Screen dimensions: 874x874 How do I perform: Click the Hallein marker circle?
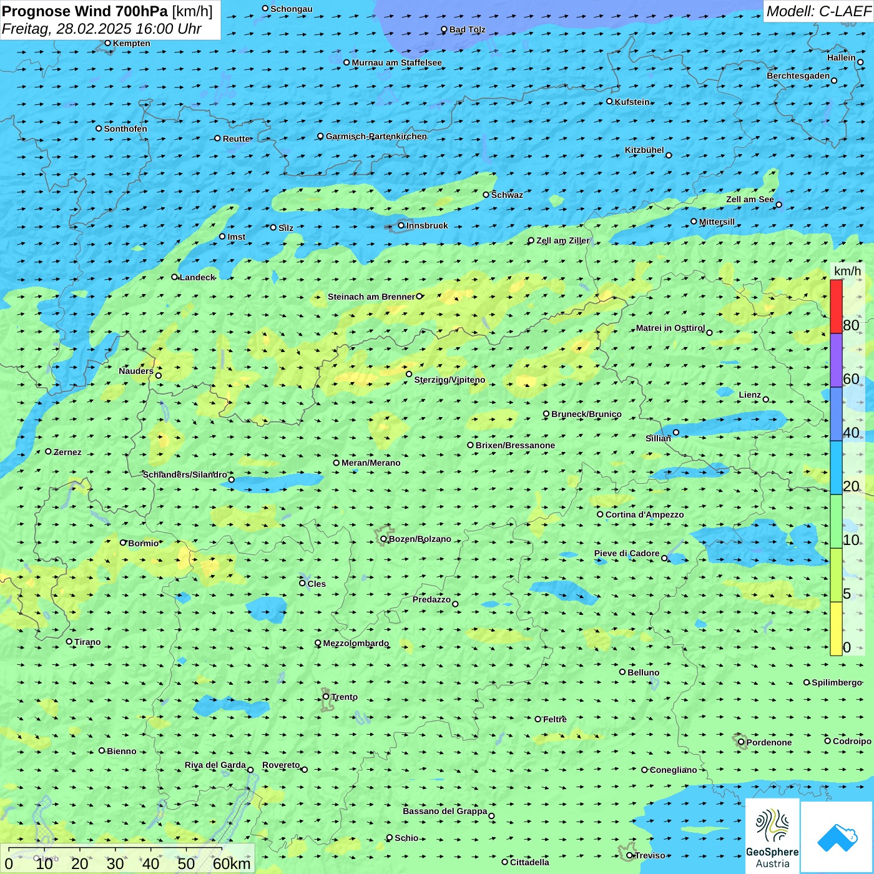click(860, 62)
